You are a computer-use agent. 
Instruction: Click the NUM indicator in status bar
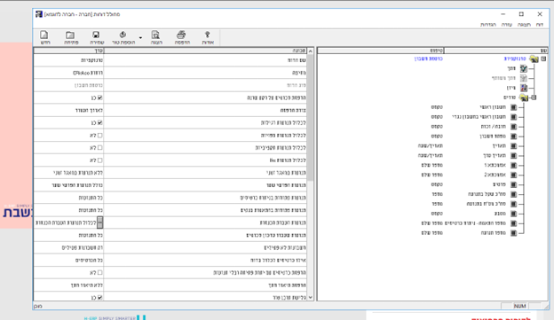click(x=520, y=306)
